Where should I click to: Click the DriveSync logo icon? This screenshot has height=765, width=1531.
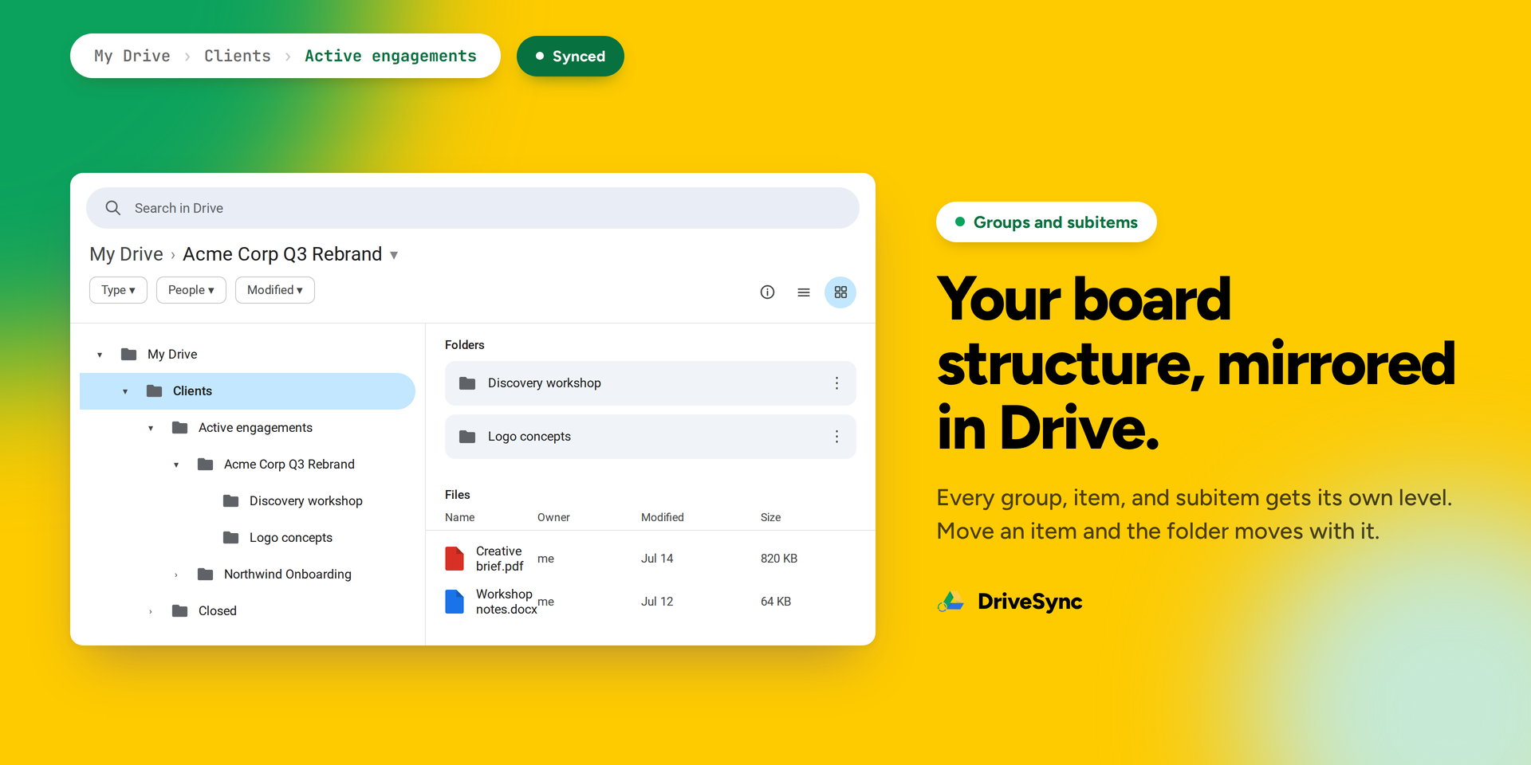pyautogui.click(x=950, y=602)
